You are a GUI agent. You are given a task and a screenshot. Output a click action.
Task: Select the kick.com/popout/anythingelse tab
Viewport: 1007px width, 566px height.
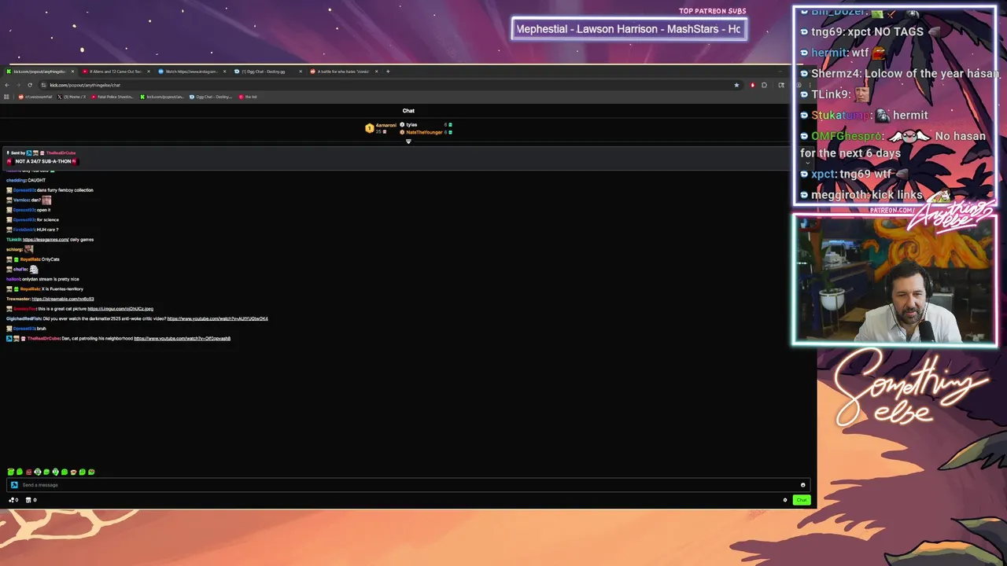[39, 72]
